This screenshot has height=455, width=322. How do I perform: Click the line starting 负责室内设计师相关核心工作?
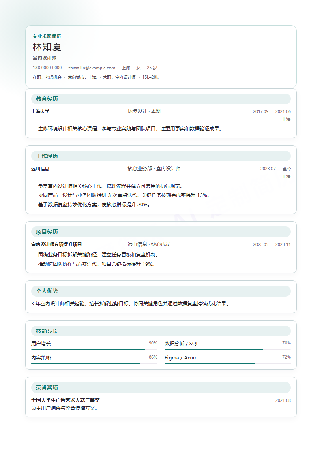[x=110, y=186]
